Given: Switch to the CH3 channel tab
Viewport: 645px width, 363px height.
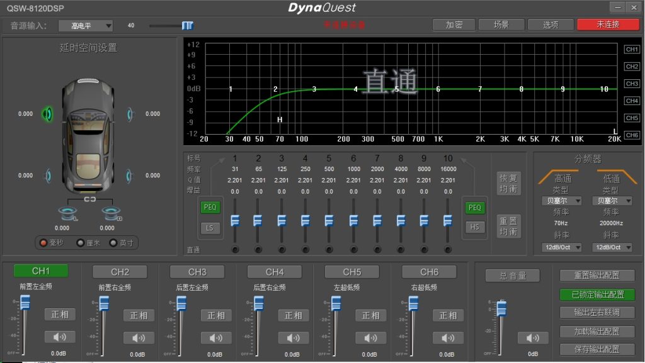Looking at the screenshot, I should point(197,272).
